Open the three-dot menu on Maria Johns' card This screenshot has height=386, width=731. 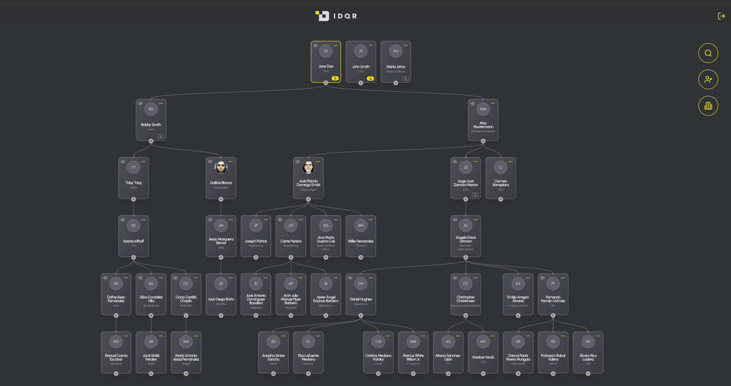[406, 45]
